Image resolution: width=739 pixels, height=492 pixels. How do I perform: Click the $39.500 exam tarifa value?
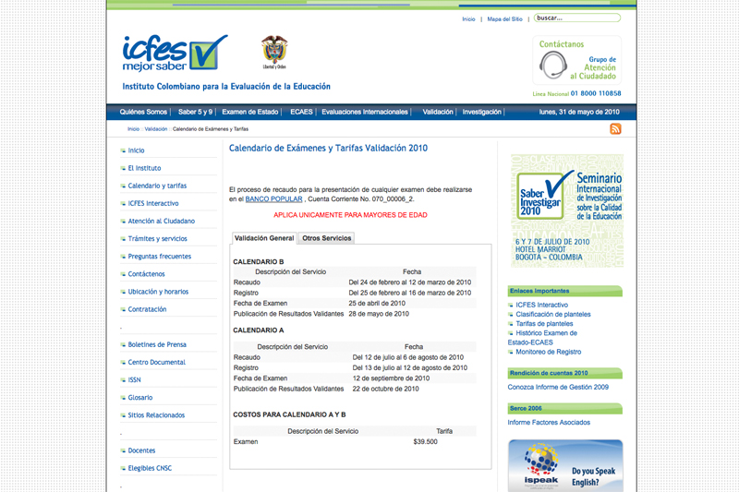pos(425,442)
